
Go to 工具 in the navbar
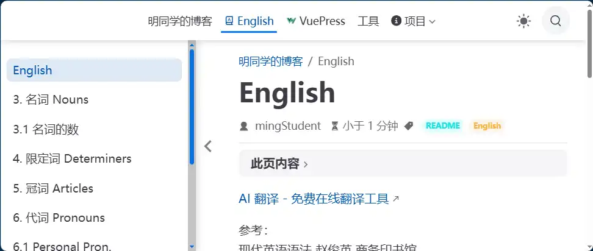[x=368, y=21]
